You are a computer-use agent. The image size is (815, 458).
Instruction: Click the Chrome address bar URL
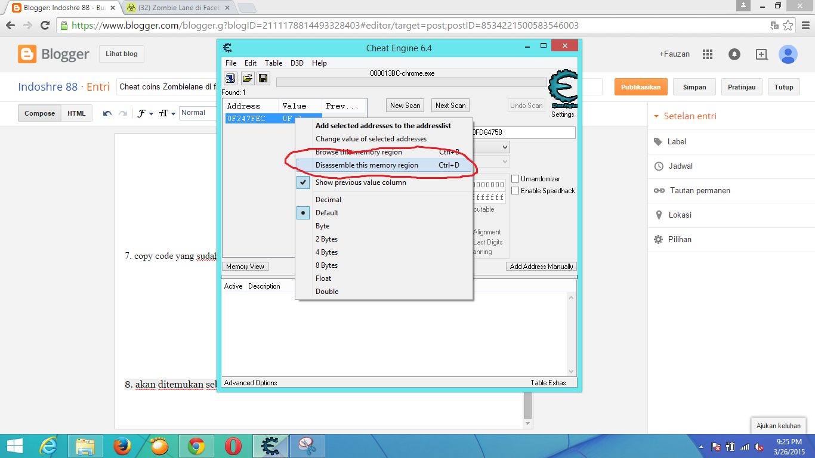click(325, 26)
